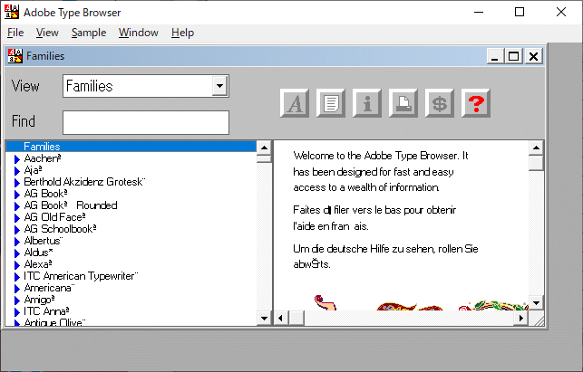Close the Families child window
Screen dimensions: 583x372
pyautogui.click(x=533, y=56)
